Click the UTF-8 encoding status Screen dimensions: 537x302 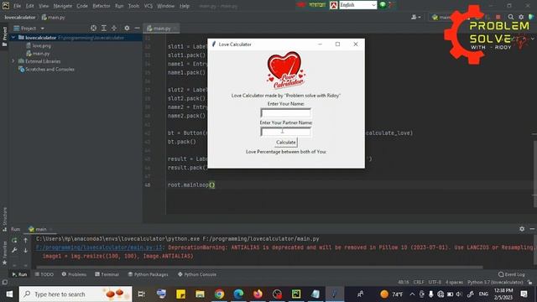(x=435, y=282)
